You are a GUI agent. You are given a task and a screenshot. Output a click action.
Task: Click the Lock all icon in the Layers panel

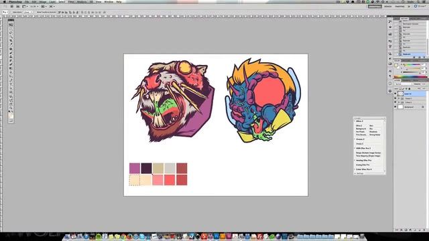(410, 89)
